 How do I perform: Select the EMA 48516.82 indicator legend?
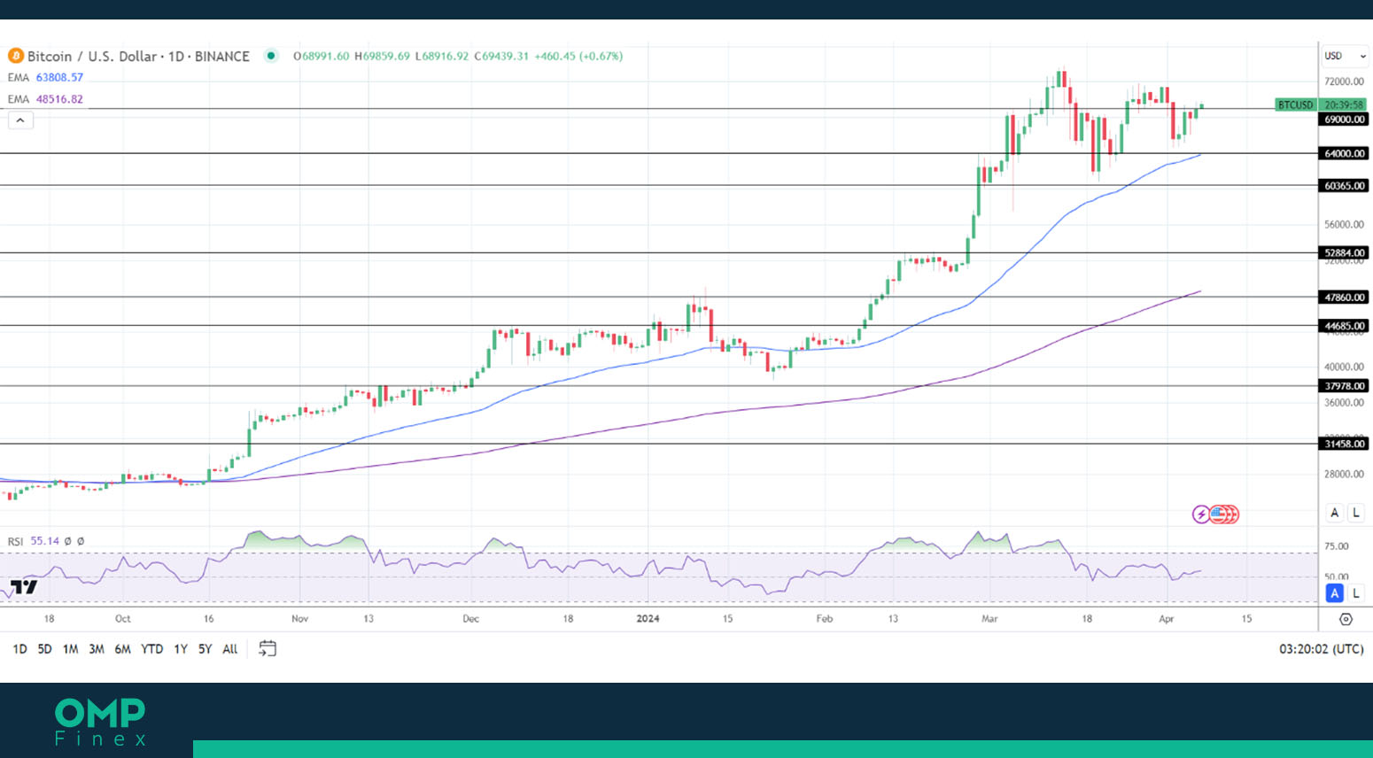coord(45,99)
